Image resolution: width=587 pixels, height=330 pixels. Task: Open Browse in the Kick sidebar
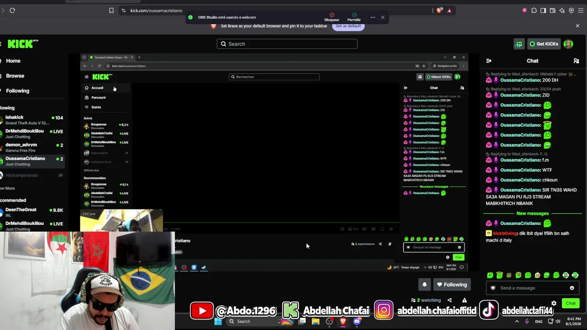tap(15, 76)
